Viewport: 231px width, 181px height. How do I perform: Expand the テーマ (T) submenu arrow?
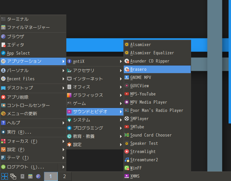(x=63, y=158)
